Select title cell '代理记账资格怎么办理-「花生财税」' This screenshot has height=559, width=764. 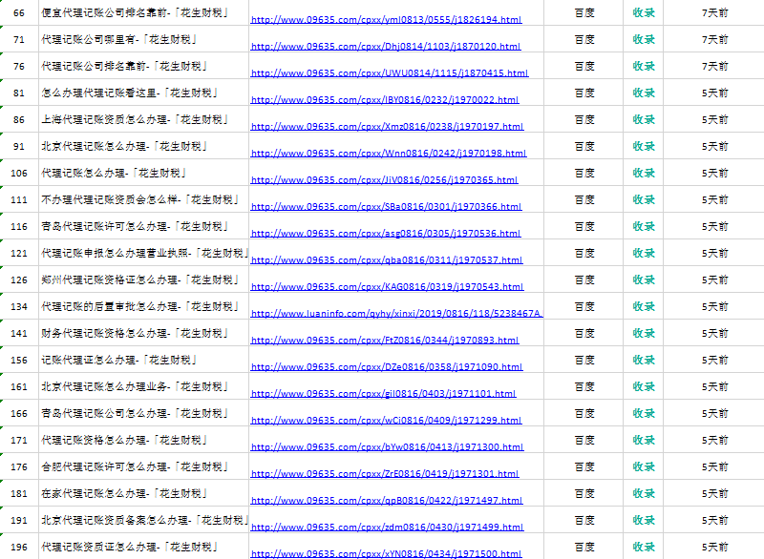144,441
